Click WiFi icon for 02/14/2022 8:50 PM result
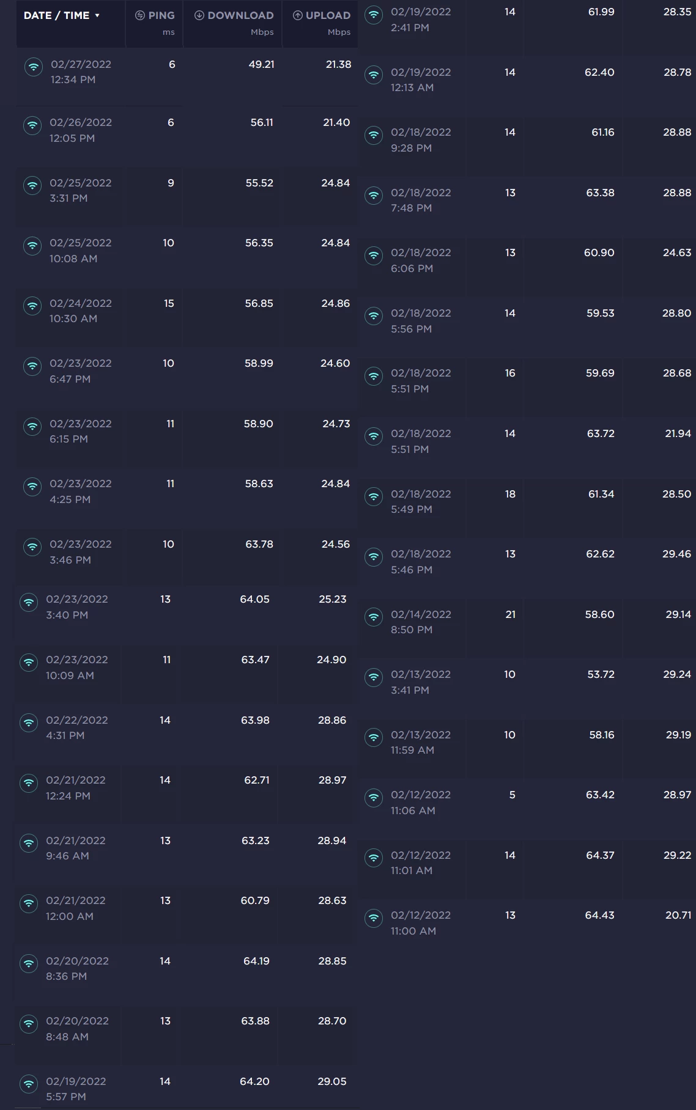Screen dimensions: 696x1110 [x=373, y=617]
